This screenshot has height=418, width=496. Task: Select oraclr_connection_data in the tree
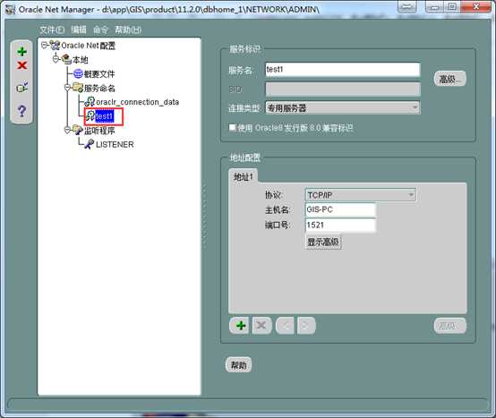point(137,102)
